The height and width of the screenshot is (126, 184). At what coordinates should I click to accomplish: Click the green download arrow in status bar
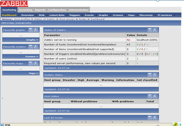(x=181, y=124)
